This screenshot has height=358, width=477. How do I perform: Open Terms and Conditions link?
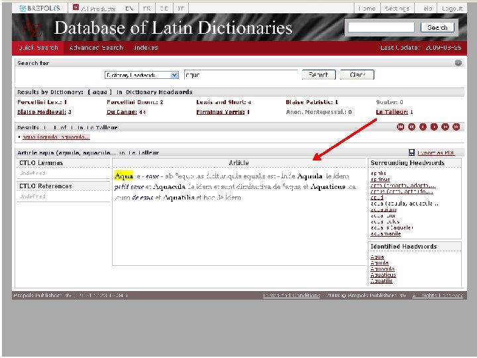[291, 295]
